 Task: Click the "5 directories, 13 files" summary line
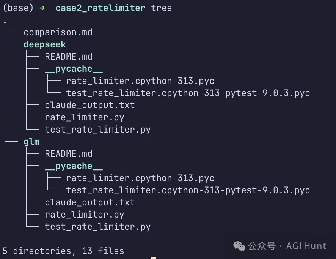click(x=63, y=251)
